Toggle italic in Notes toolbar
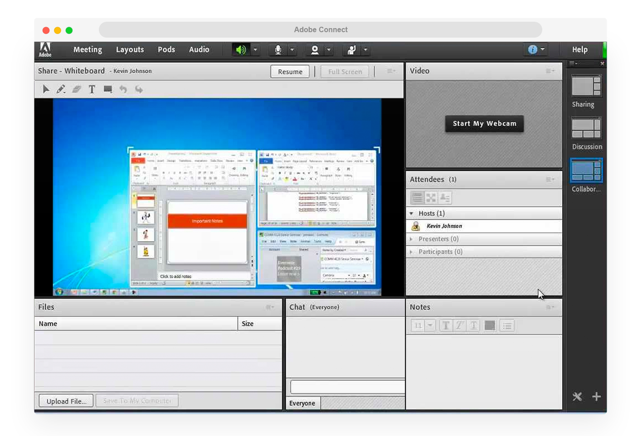This screenshot has height=436, width=642. (x=460, y=325)
